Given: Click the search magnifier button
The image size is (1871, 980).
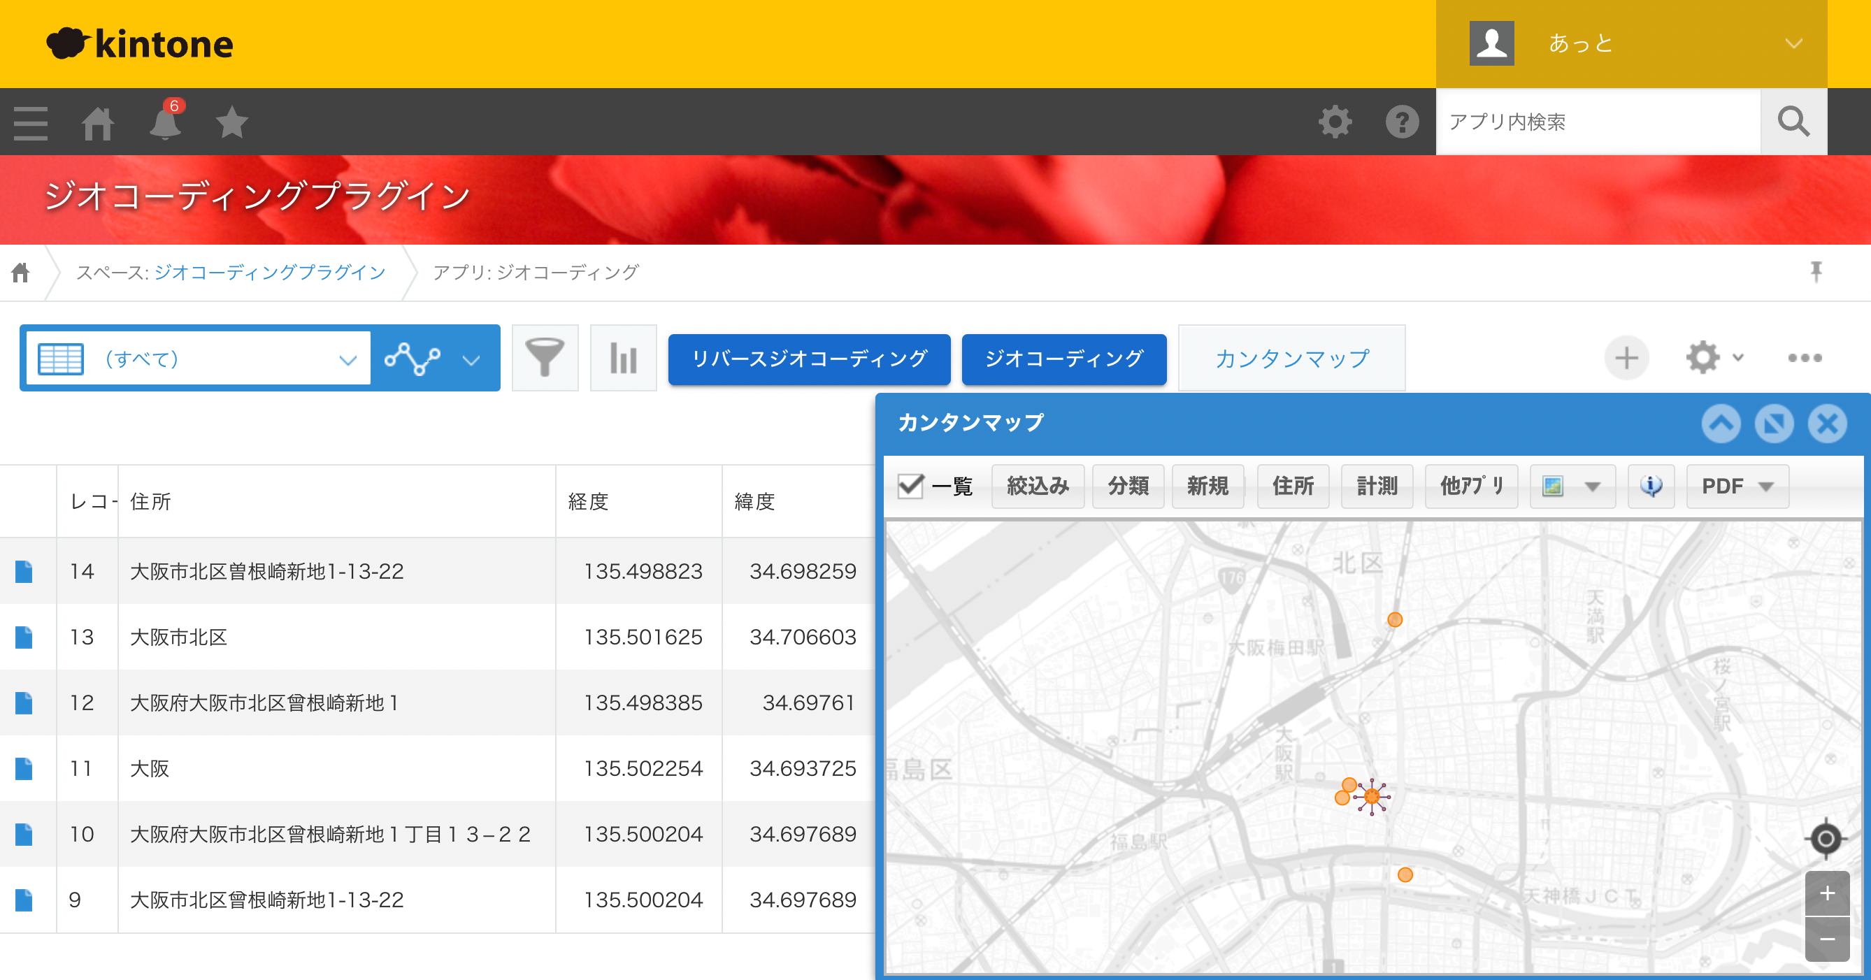Looking at the screenshot, I should coord(1793,122).
